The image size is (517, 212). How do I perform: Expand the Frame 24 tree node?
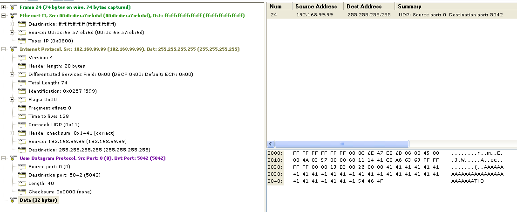tap(4, 7)
